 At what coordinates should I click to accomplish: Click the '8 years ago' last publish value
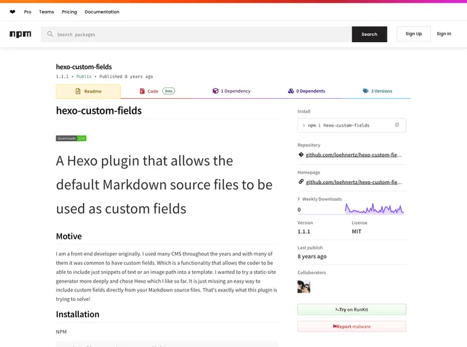pos(312,256)
